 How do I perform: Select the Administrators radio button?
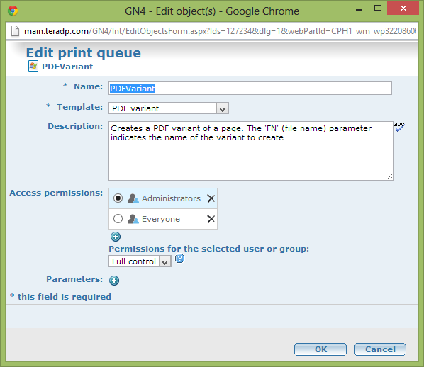coord(118,198)
